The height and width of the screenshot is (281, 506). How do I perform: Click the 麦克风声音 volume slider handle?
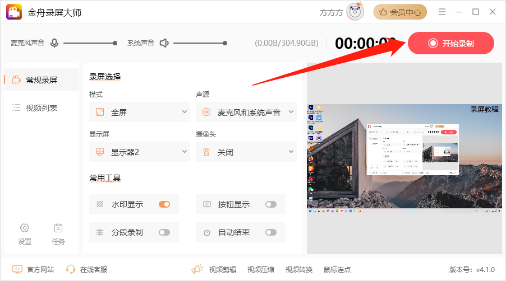tap(115, 43)
